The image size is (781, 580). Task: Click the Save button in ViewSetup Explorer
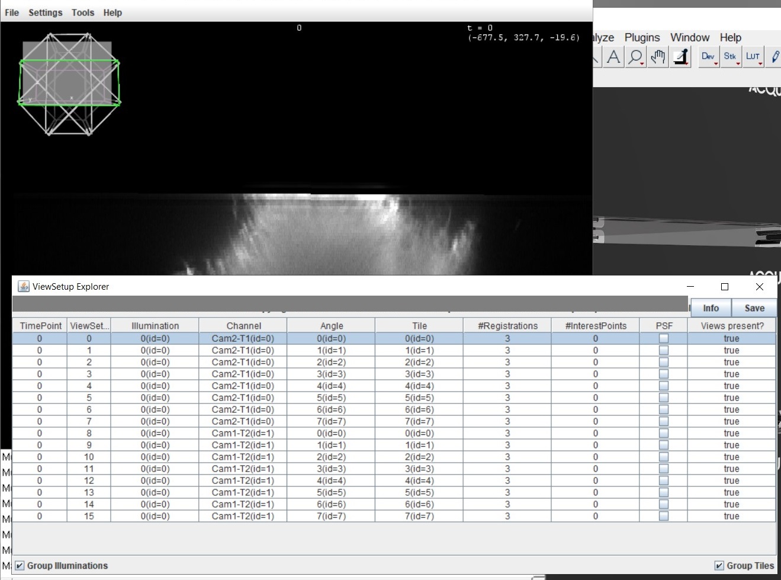tap(754, 307)
